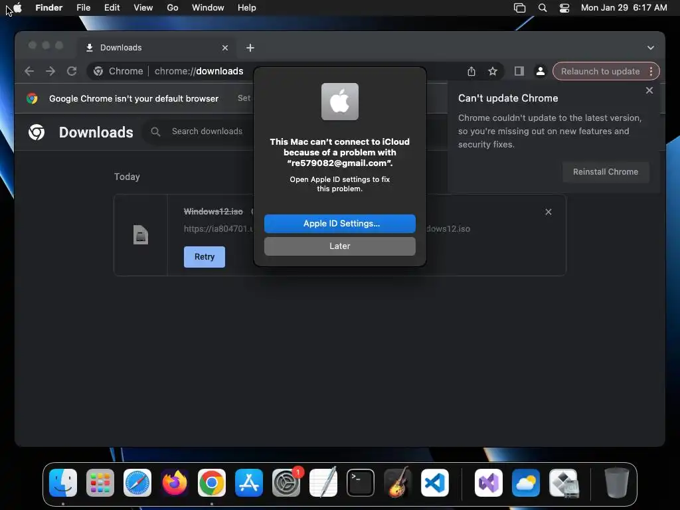
Task: Open Chrome profile menu
Action: coord(541,71)
